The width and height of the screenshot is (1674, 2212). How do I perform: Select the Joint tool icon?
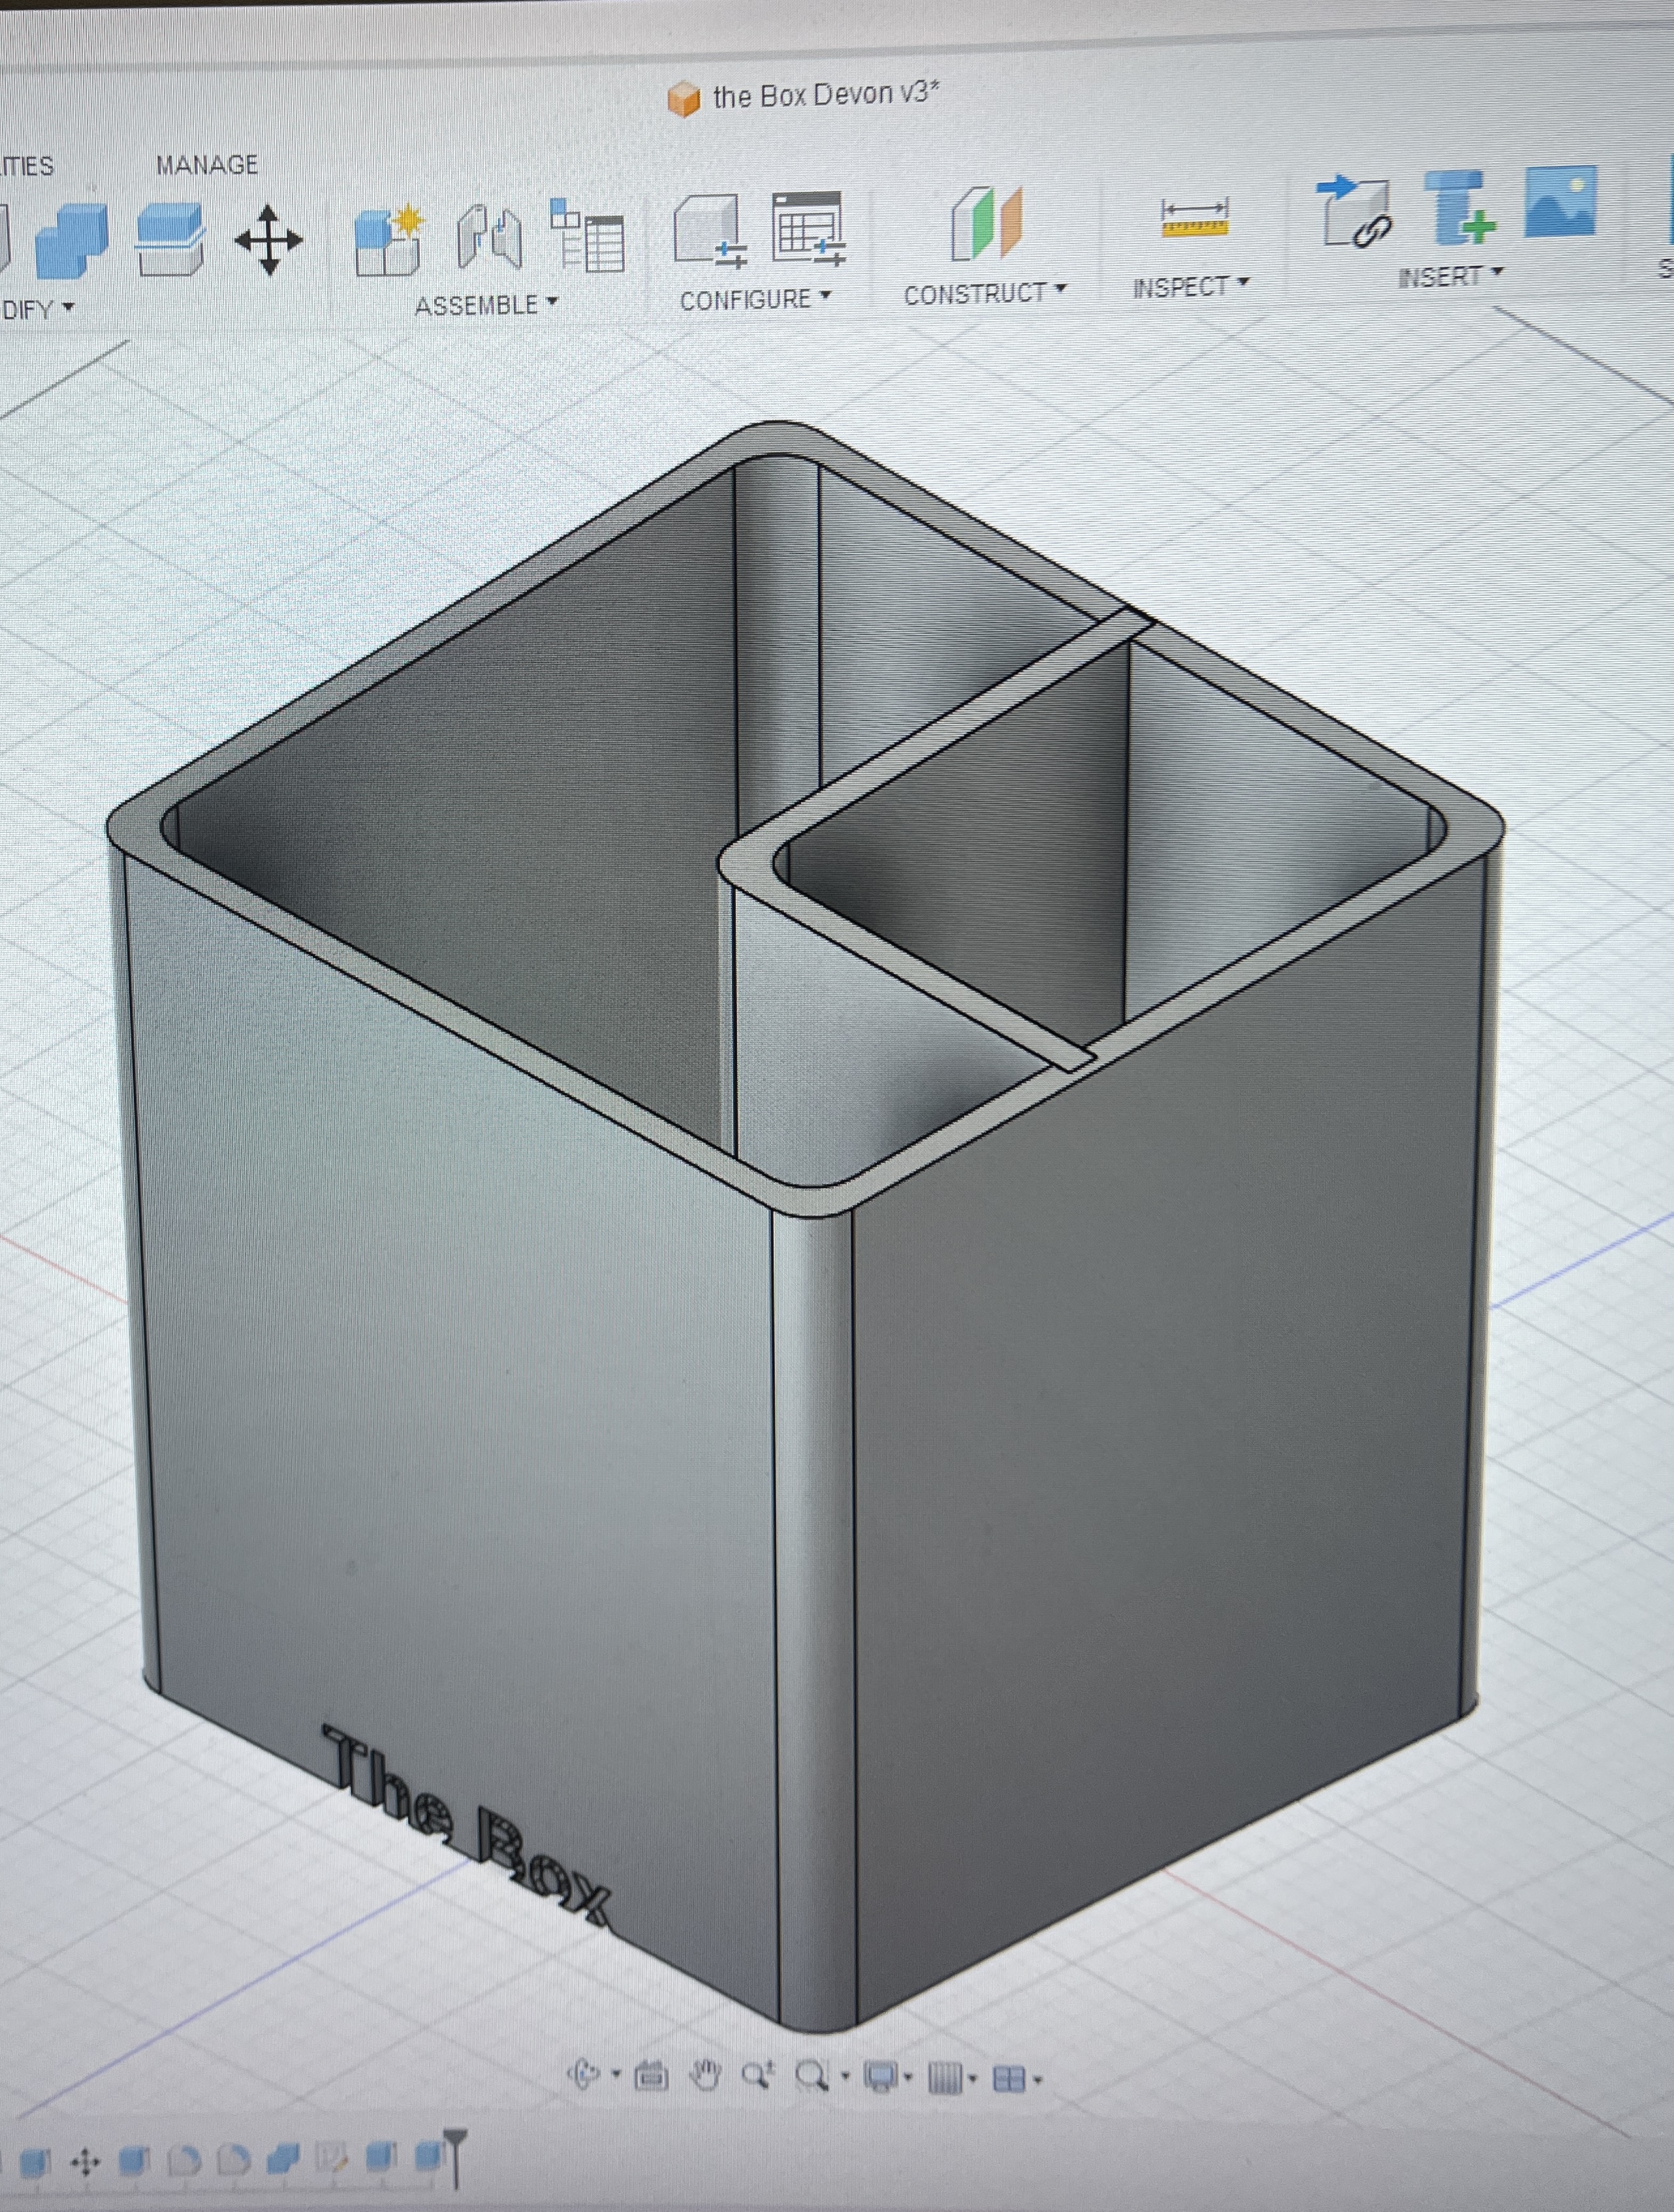click(489, 238)
